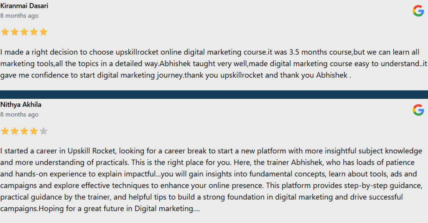Click Nithya Akhila's review text paragraph
428x223 pixels.
pyautogui.click(x=209, y=179)
